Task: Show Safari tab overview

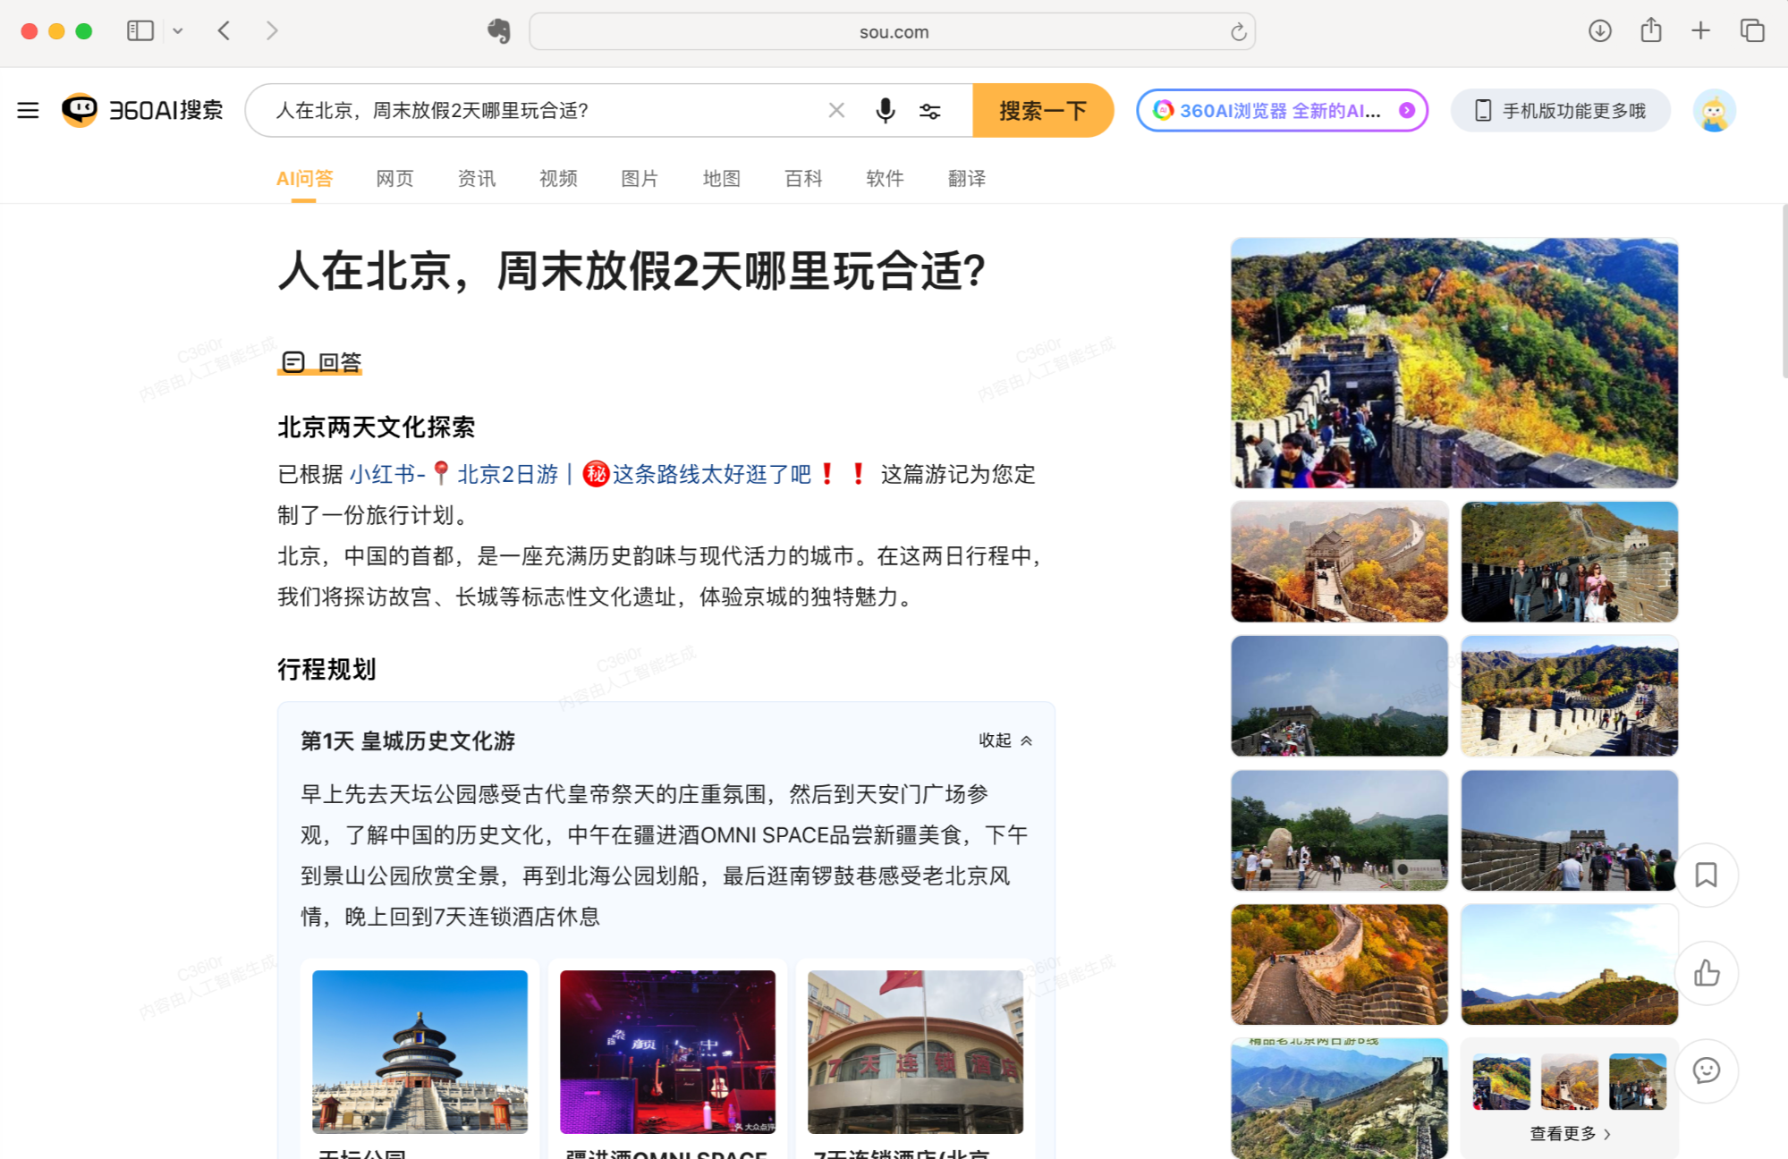Action: pos(1751,30)
